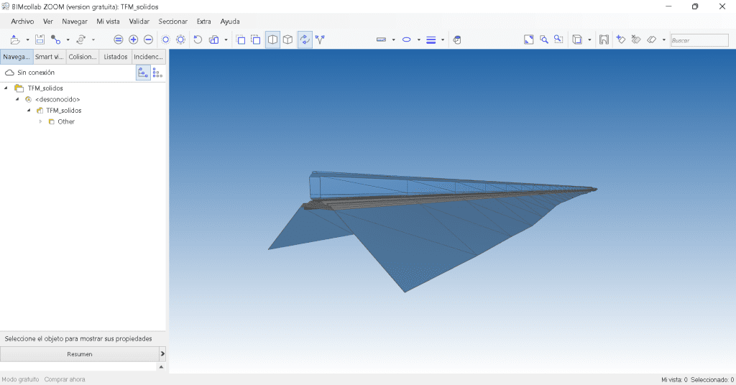Toggle the highlighted cube view mode button
This screenshot has height=385, width=736.
click(x=273, y=40)
